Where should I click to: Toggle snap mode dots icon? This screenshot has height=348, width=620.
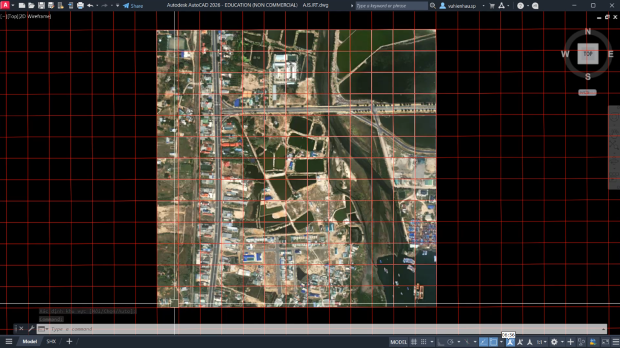coord(424,342)
